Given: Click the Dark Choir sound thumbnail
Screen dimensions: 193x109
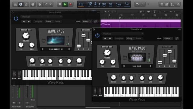Looking at the screenshot, I should 137,57.
